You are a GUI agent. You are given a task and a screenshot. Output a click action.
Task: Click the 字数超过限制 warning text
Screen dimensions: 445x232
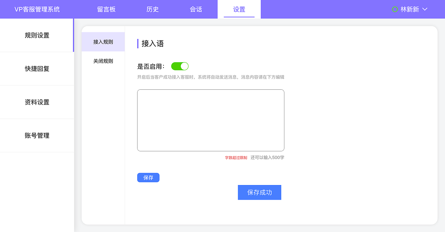(x=235, y=157)
